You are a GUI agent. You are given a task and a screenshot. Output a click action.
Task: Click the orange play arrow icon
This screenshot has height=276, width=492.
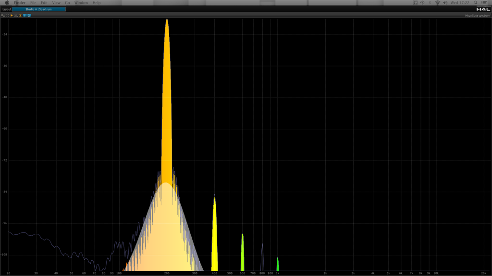click(x=12, y=15)
